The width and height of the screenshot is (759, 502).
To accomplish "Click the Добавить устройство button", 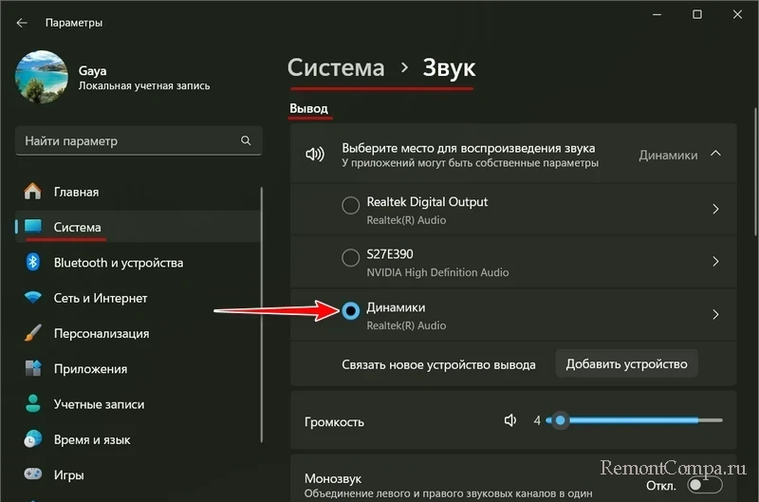I will [626, 364].
